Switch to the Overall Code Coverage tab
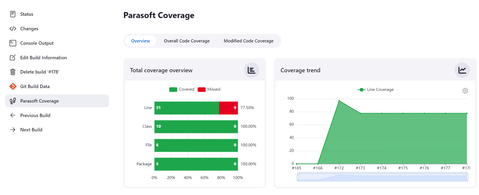Image resolution: width=479 pixels, height=195 pixels. [x=187, y=41]
